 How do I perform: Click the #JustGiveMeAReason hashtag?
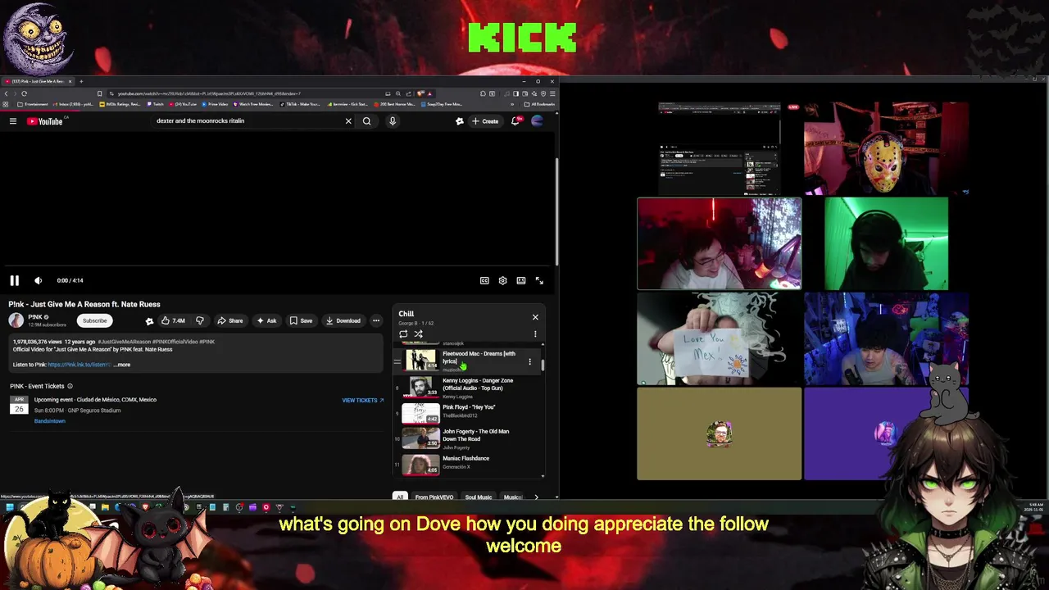pos(125,342)
